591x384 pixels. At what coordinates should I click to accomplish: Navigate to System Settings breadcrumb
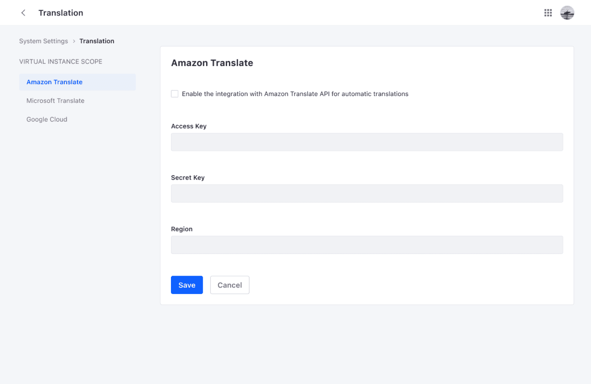(x=43, y=41)
